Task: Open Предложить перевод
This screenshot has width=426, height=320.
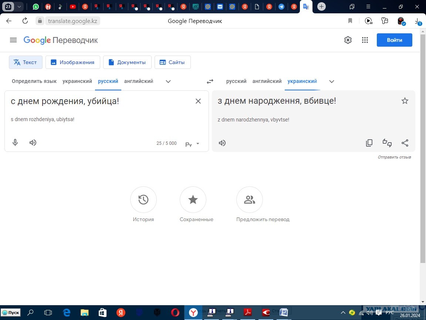Action: tap(249, 200)
